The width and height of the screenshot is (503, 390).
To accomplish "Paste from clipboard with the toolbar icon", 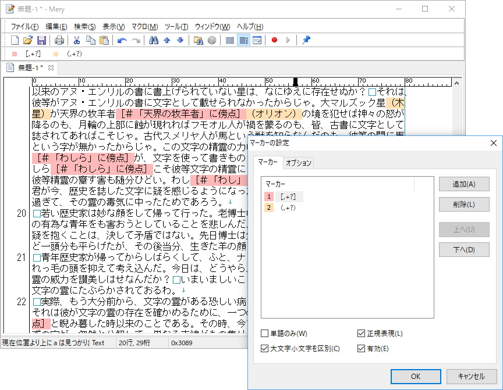I will coord(104,40).
